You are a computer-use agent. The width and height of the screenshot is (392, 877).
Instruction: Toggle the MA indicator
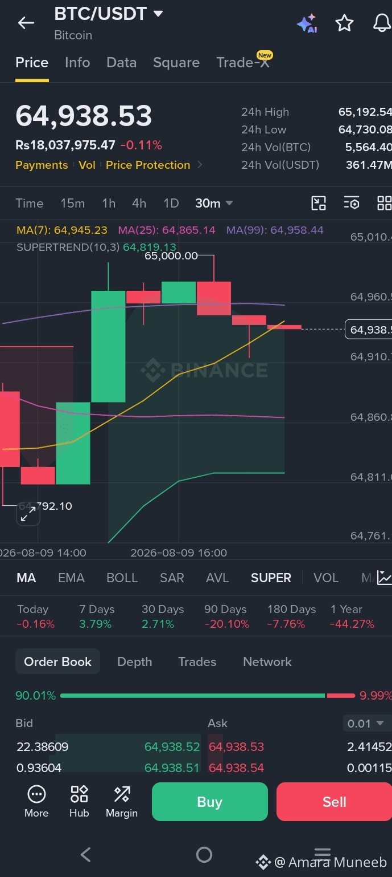26,578
